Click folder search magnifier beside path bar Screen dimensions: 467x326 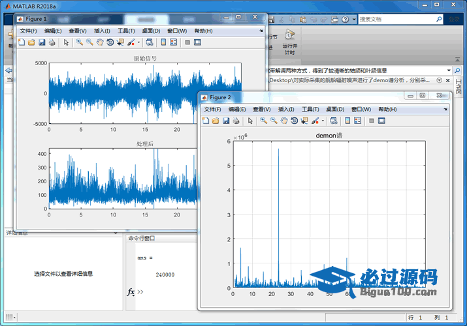coord(457,70)
